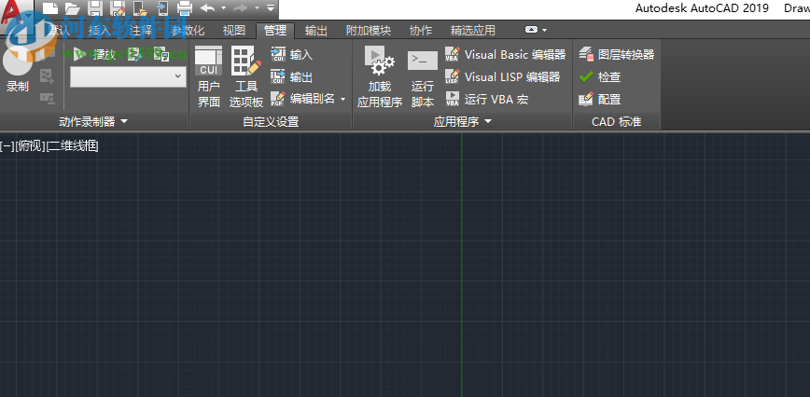Open the redo history dropdown arrow

[x=257, y=7]
